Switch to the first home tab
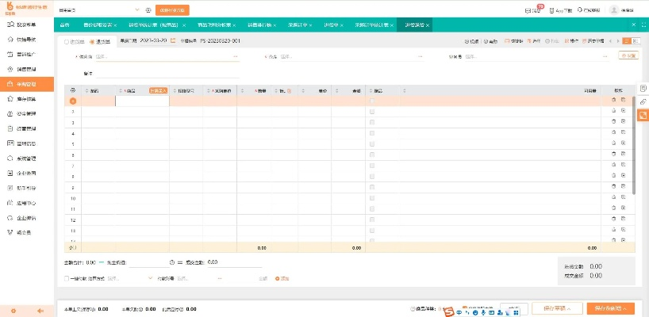This screenshot has height=317, width=649. point(64,25)
